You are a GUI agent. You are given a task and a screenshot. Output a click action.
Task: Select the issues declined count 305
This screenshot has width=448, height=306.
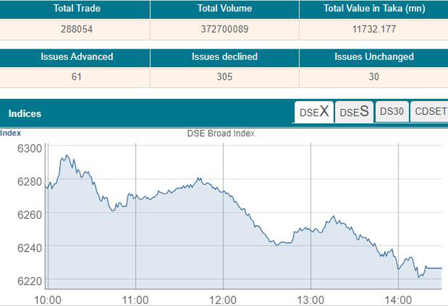224,77
